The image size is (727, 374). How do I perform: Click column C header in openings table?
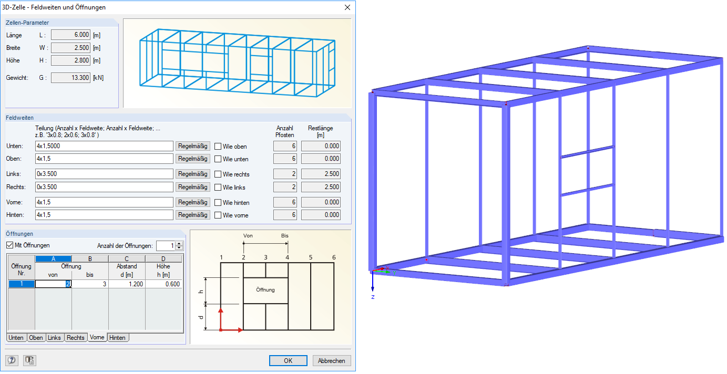coord(127,258)
